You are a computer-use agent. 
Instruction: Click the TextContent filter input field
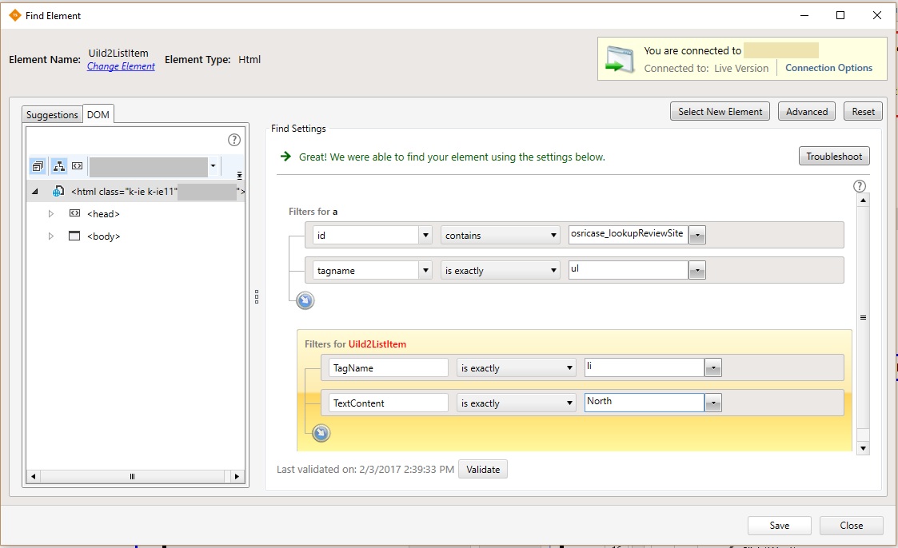coord(388,403)
